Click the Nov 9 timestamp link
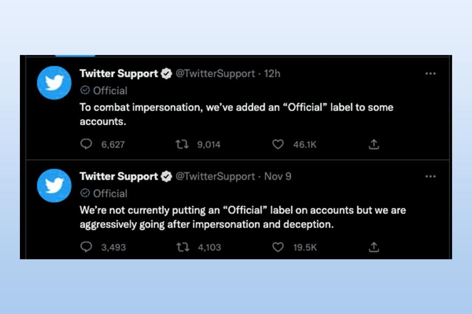Viewport: 472px width, 314px height. pyautogui.click(x=278, y=176)
